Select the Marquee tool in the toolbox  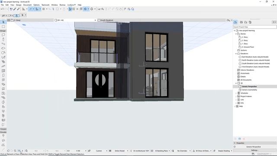click(x=3, y=26)
